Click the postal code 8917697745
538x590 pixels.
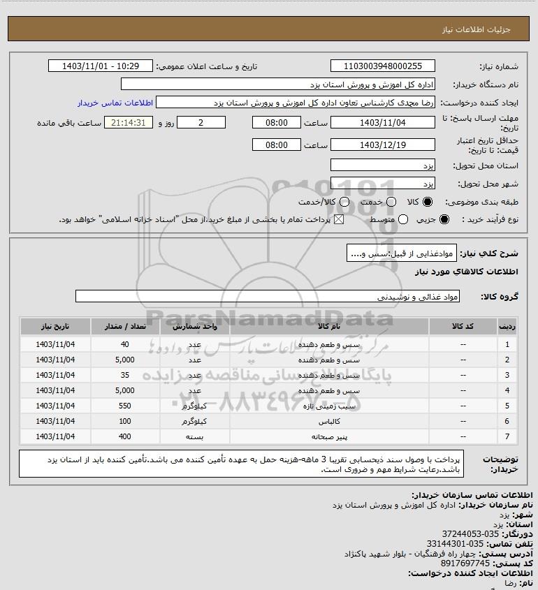[x=465, y=563]
